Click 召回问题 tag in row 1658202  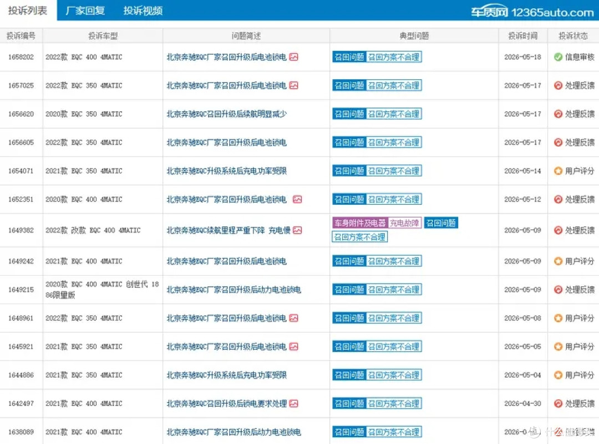click(x=349, y=57)
